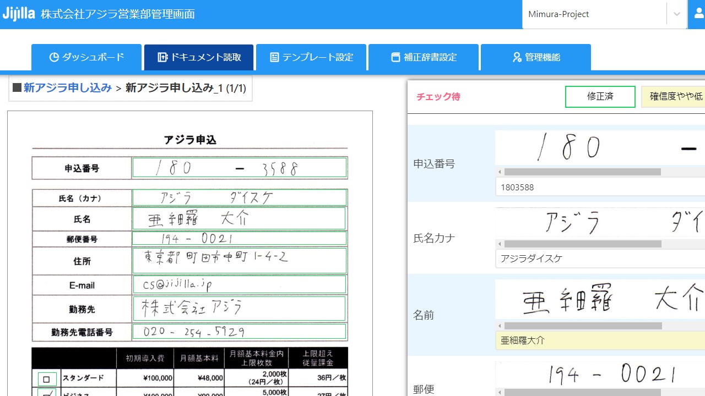Viewport: 705px width, 396px height.
Task: Click the 確信度やや低 button
Action: tap(674, 97)
